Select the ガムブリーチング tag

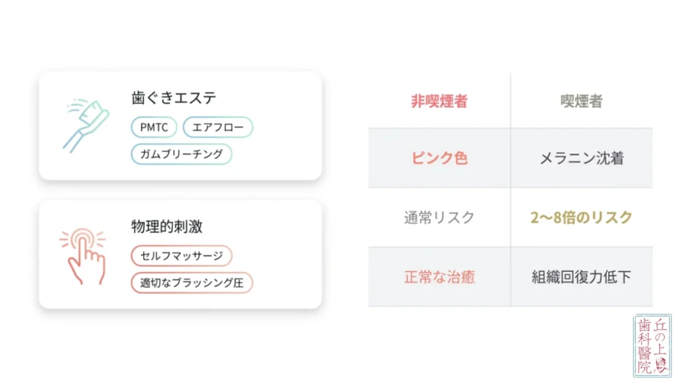click(x=182, y=155)
